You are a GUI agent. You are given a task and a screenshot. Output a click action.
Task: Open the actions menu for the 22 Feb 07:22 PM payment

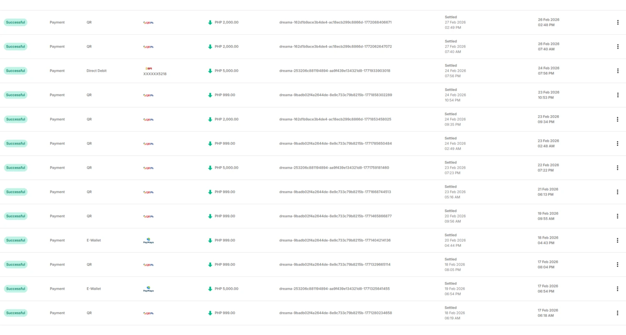click(x=618, y=168)
